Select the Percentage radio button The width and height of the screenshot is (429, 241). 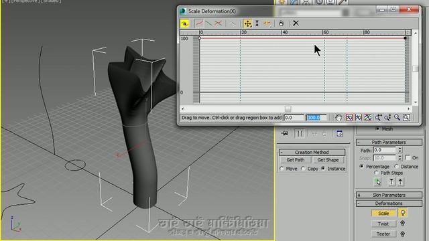click(x=362, y=167)
